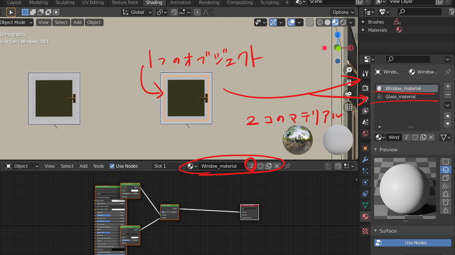Screen dimensions: 455x255
Task: Expand the Brushes tree row
Action: pyautogui.click(x=363, y=22)
